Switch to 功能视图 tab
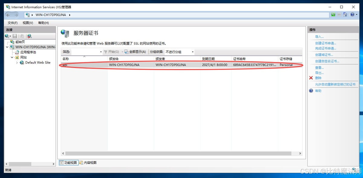363x178 pixels. pos(68,163)
